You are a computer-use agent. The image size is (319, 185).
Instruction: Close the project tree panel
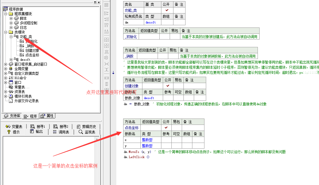click(99, 2)
